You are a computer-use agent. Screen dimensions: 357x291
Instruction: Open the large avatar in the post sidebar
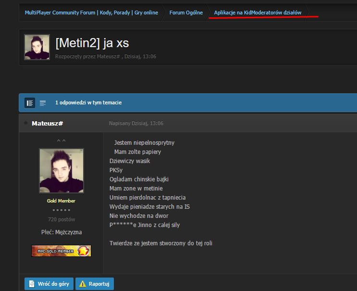tap(62, 171)
